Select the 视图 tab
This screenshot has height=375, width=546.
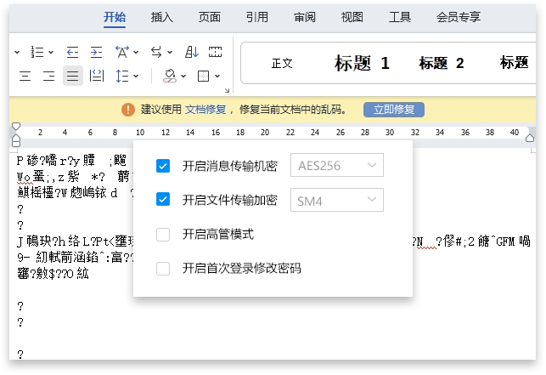352,17
